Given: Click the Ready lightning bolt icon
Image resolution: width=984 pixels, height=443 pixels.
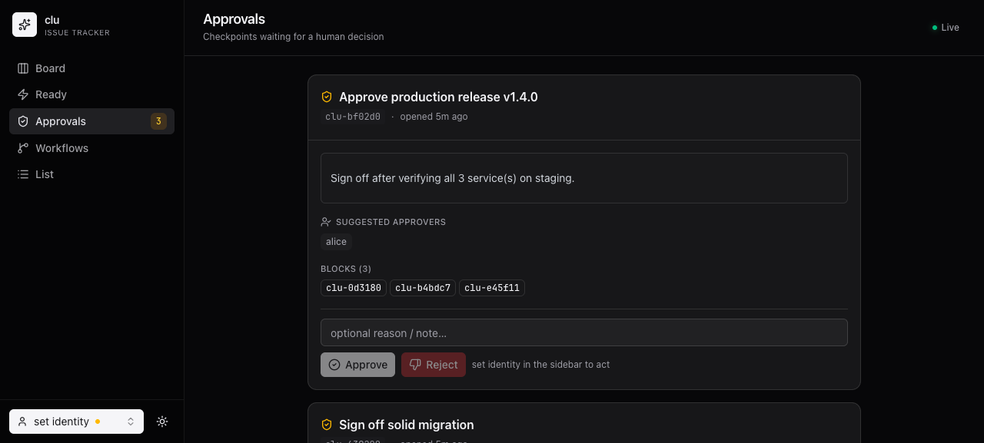Looking at the screenshot, I should [23, 94].
